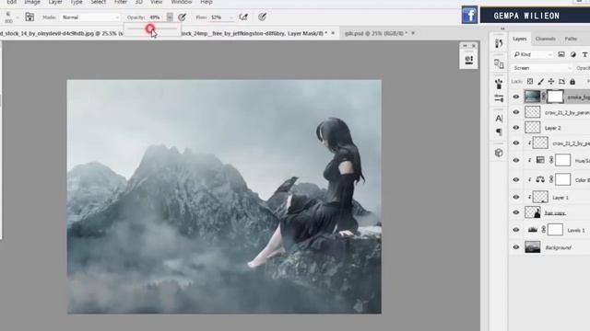The width and height of the screenshot is (590, 331).
Task: Open the 3D cube panel icon
Action: (x=499, y=153)
